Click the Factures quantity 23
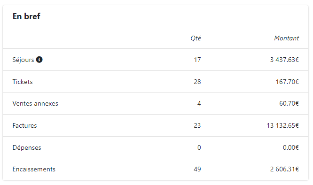Image resolution: width=313 pixels, height=185 pixels. click(197, 125)
